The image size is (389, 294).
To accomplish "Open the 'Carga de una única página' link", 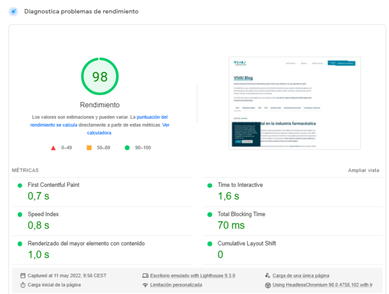I will [301, 276].
